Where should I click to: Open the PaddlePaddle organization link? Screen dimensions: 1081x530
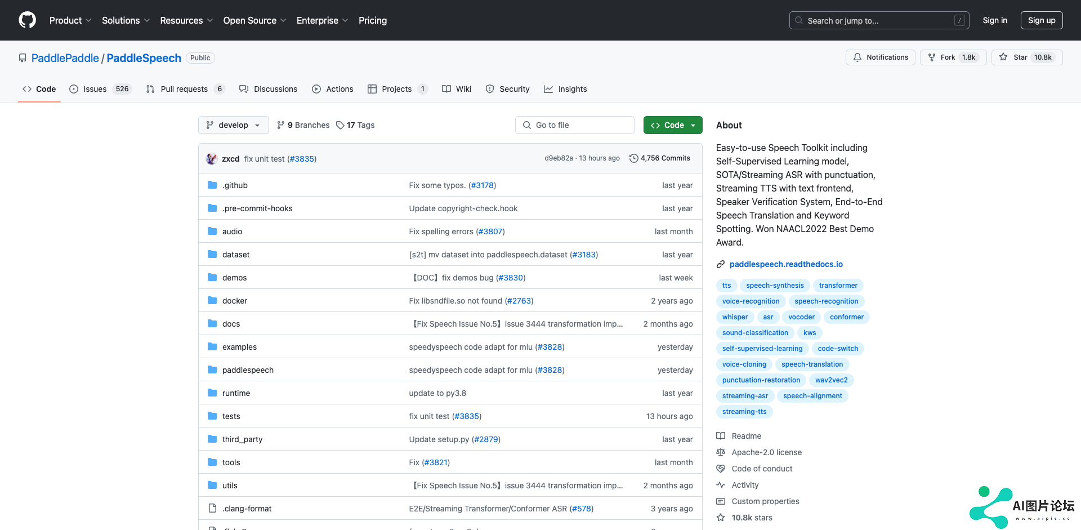point(65,58)
